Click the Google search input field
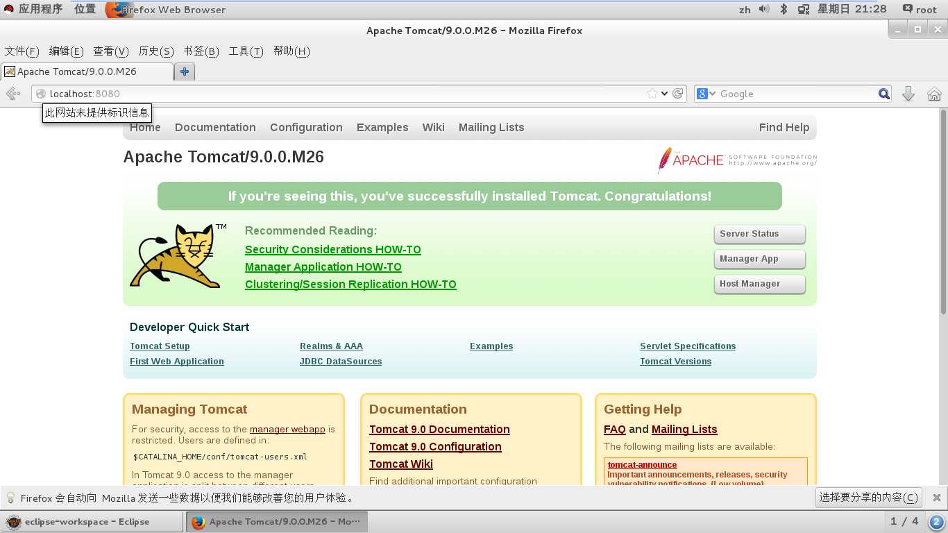 [x=797, y=94]
